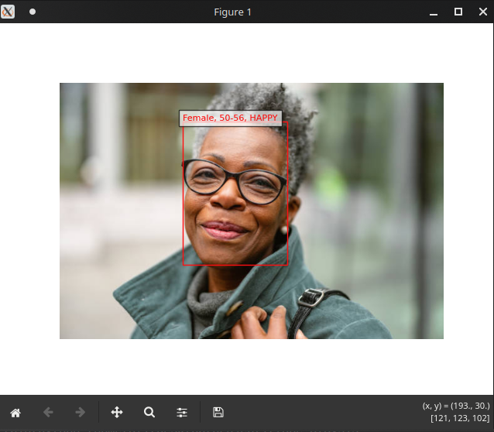
Task: Toggle the dot button in the title bar
Action: (33, 12)
